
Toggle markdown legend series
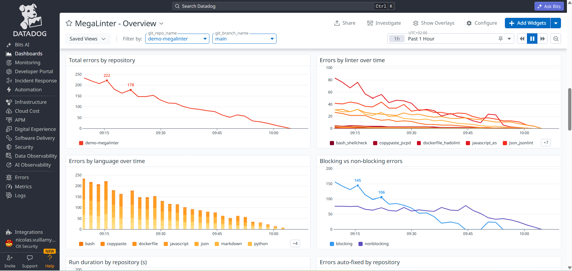coord(228,244)
